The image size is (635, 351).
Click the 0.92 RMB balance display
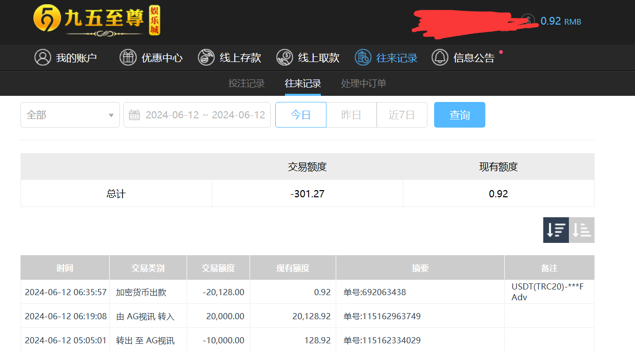tap(560, 21)
